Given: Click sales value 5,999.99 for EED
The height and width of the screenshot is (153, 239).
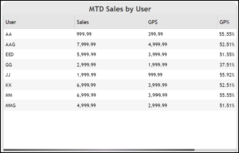Looking at the screenshot, I should tap(86, 55).
